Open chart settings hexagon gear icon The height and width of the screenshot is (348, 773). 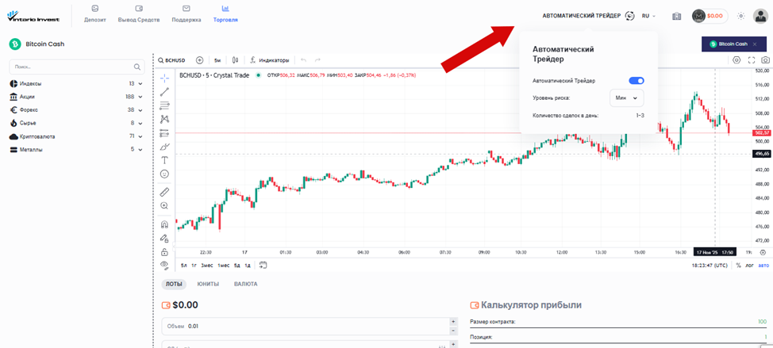click(736, 60)
